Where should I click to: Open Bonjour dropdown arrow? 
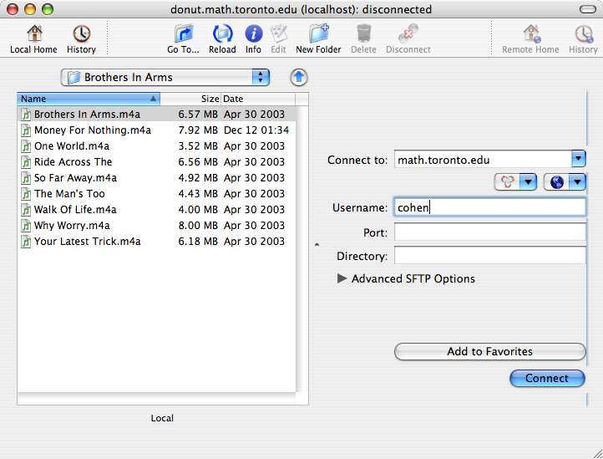tap(528, 181)
